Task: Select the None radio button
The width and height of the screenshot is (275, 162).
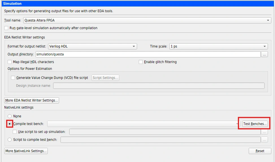Action: tap(10, 116)
